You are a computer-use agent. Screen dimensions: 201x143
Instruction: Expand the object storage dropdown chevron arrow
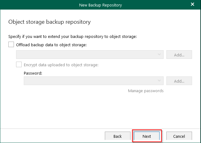(x=159, y=55)
